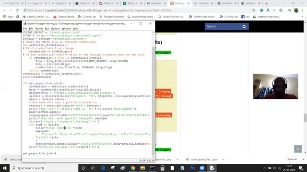Open the notification center icon
Image resolution: width=307 pixels, height=172 pixels.
(301, 168)
